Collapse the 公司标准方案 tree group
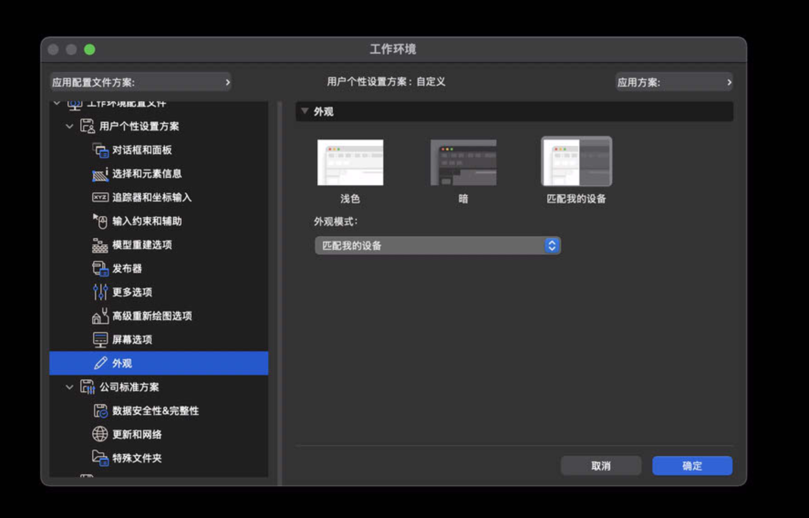This screenshot has width=809, height=518. coord(69,387)
